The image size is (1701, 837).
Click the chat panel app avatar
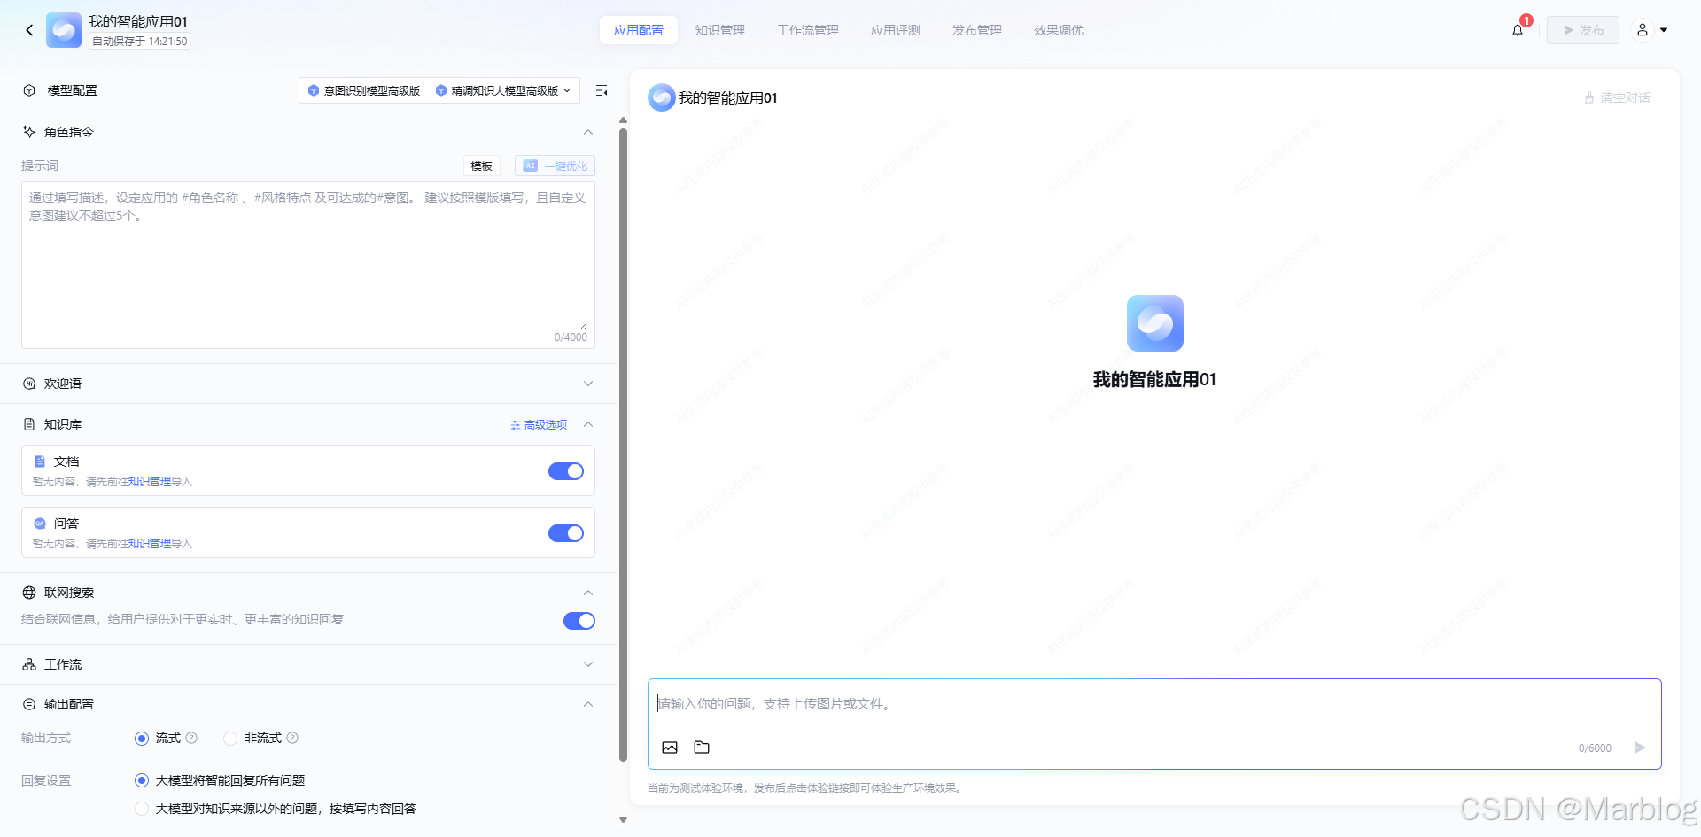[662, 97]
